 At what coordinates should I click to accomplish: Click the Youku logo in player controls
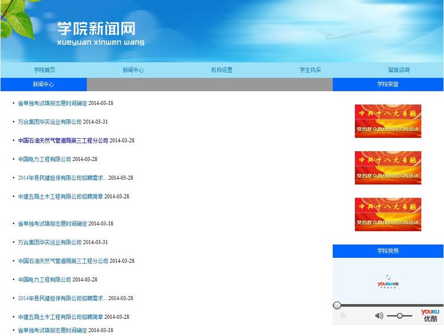pyautogui.click(x=430, y=315)
